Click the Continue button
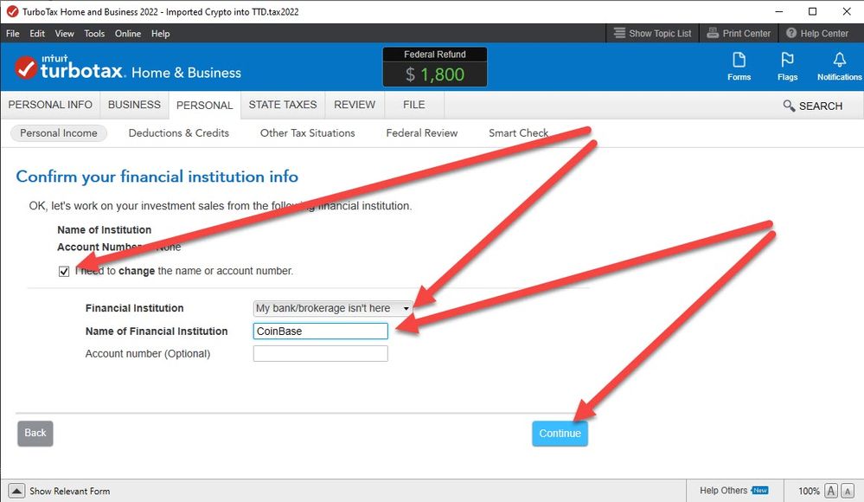864x502 pixels. click(560, 433)
